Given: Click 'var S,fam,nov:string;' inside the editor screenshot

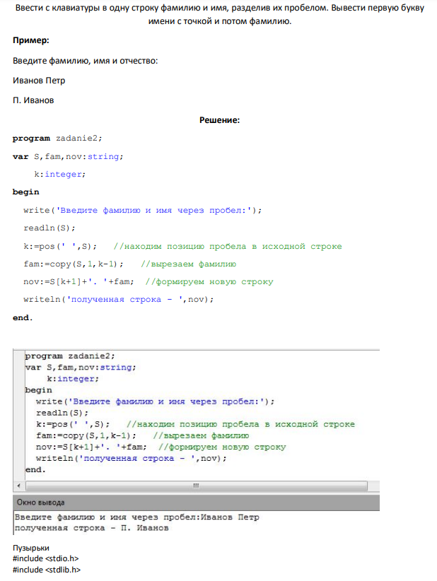Looking at the screenshot, I should point(81,368).
